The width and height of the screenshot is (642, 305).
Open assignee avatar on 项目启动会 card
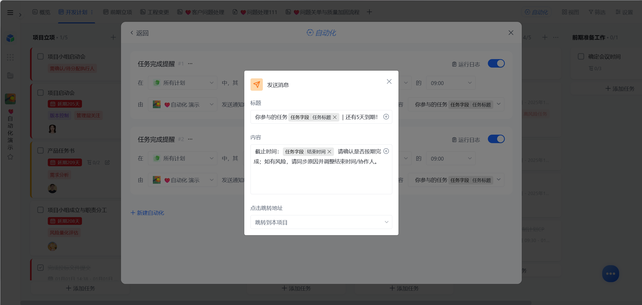[52, 129]
